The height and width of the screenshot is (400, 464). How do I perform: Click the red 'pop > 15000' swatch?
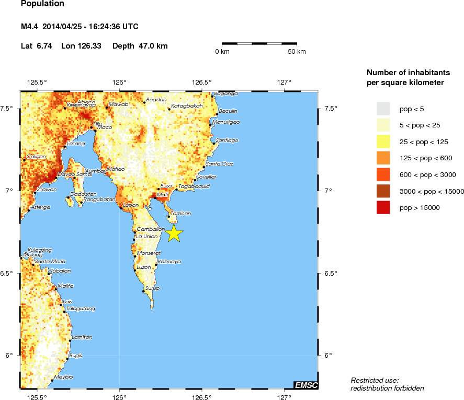click(383, 208)
